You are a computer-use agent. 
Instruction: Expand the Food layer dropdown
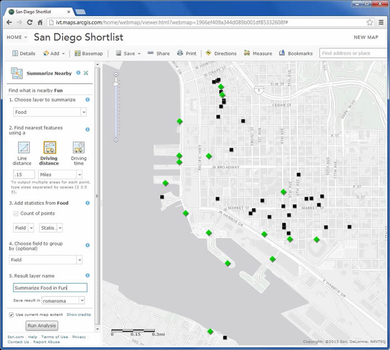click(x=84, y=112)
